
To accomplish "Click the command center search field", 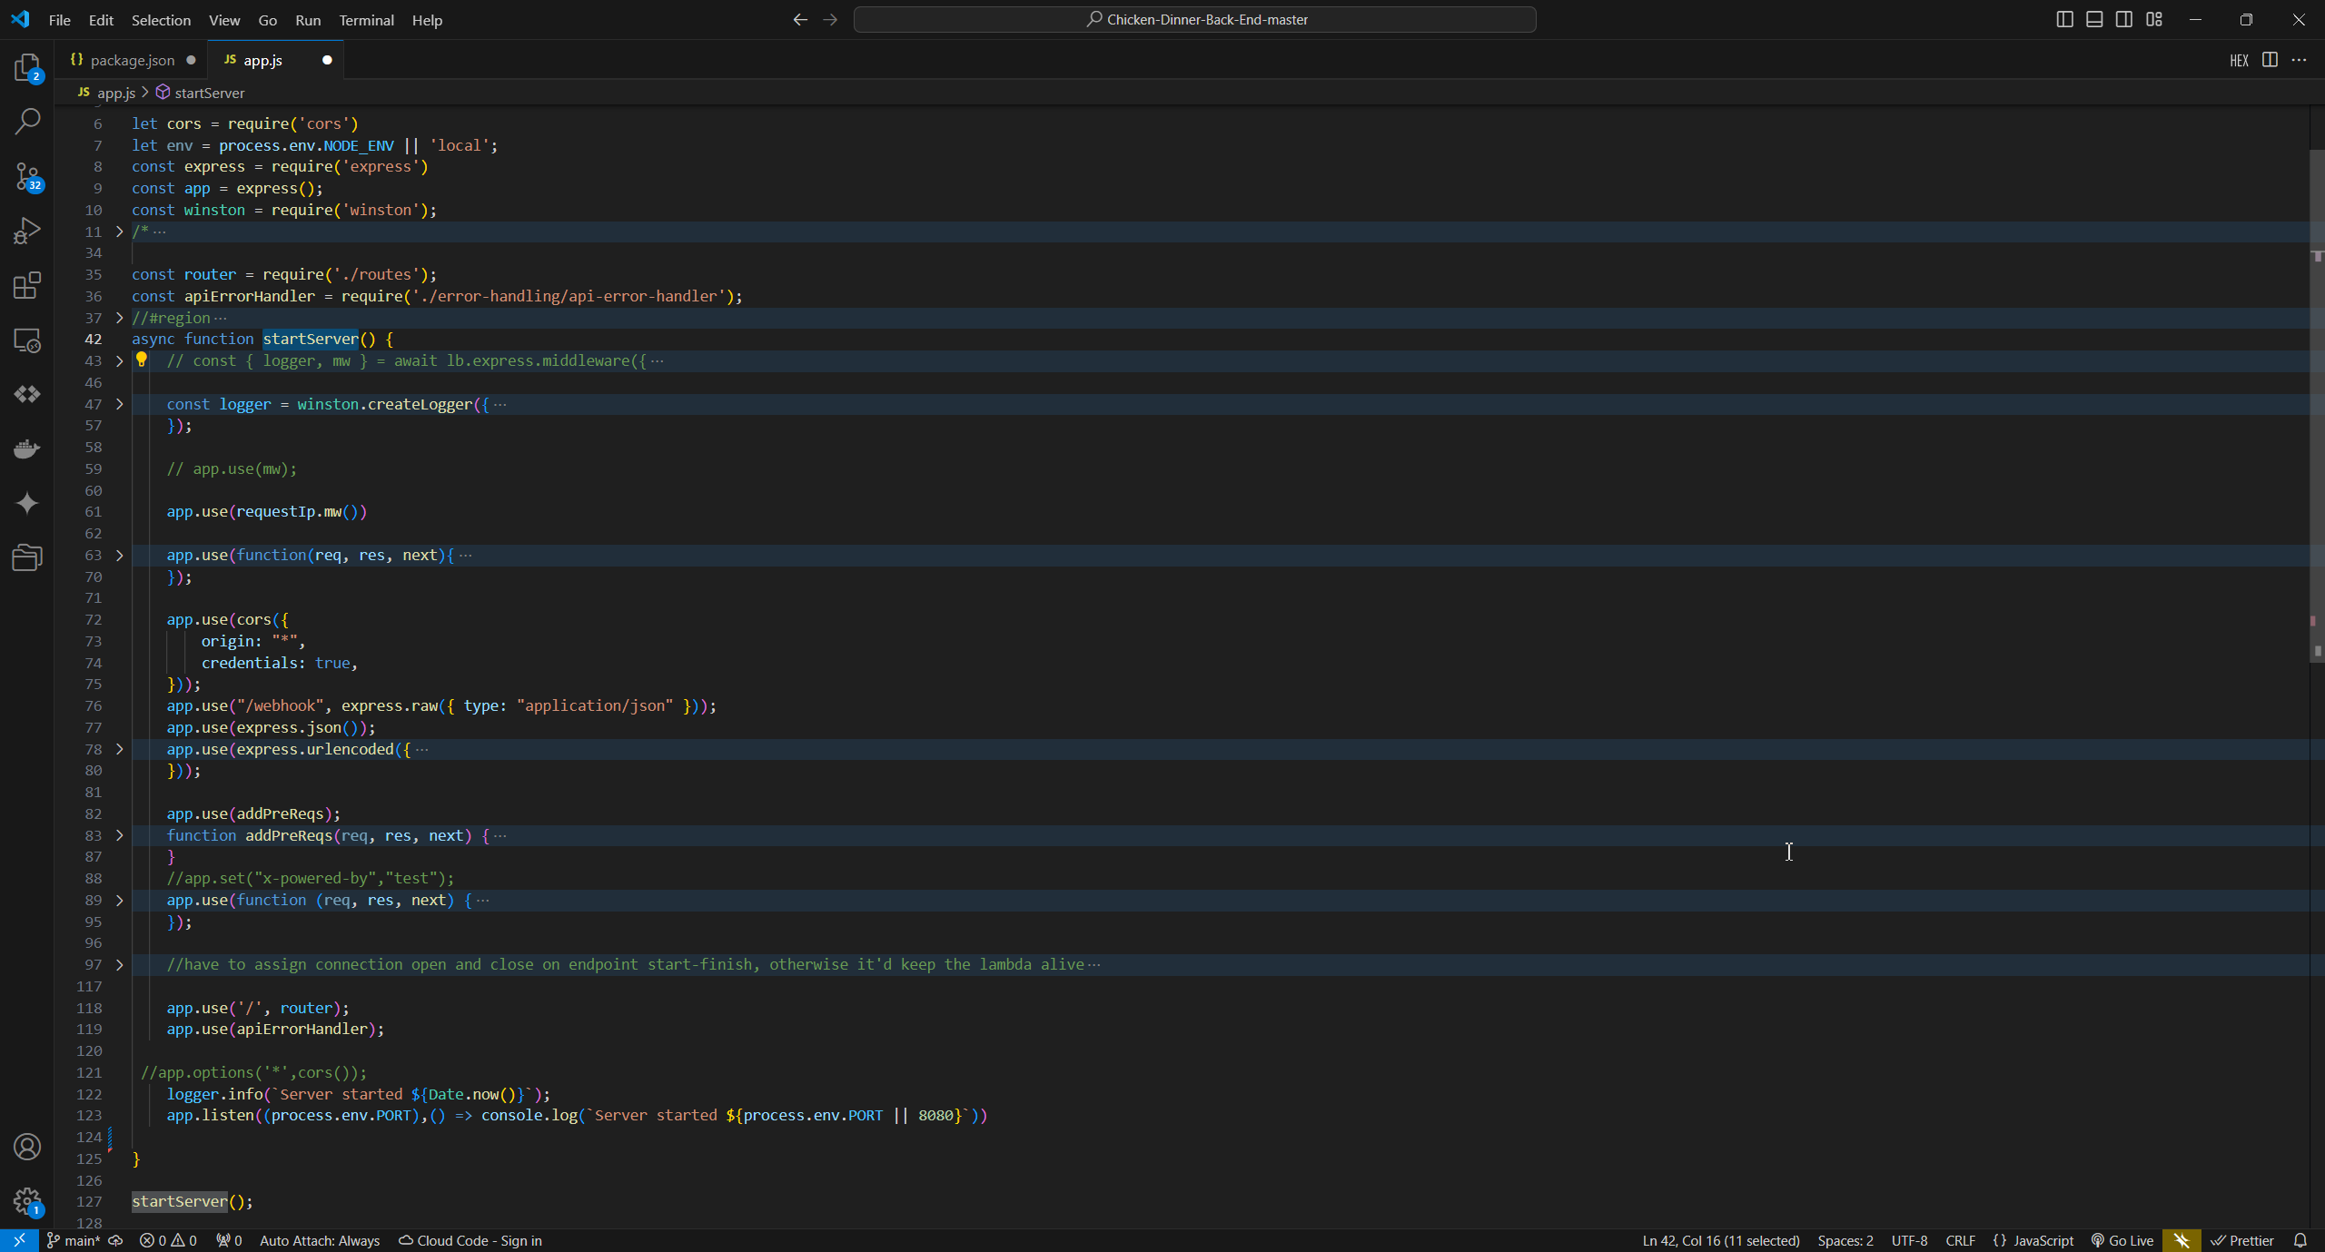I will tap(1194, 19).
